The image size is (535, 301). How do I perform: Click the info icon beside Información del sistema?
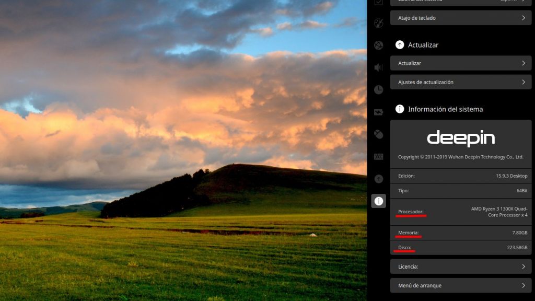tap(400, 109)
